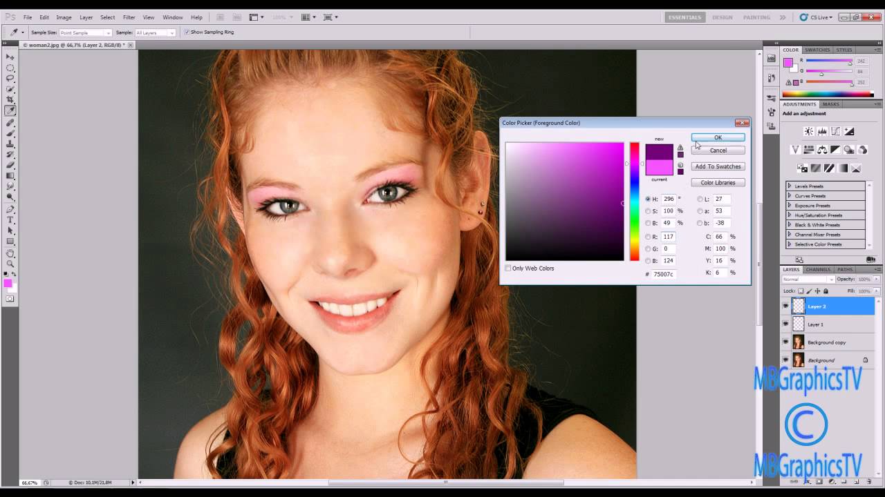Hide Background copy layer visibility
The width and height of the screenshot is (885, 497).
tap(785, 342)
